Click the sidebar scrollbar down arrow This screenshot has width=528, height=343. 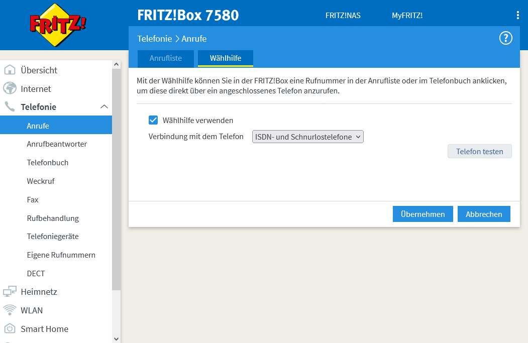coord(117,339)
